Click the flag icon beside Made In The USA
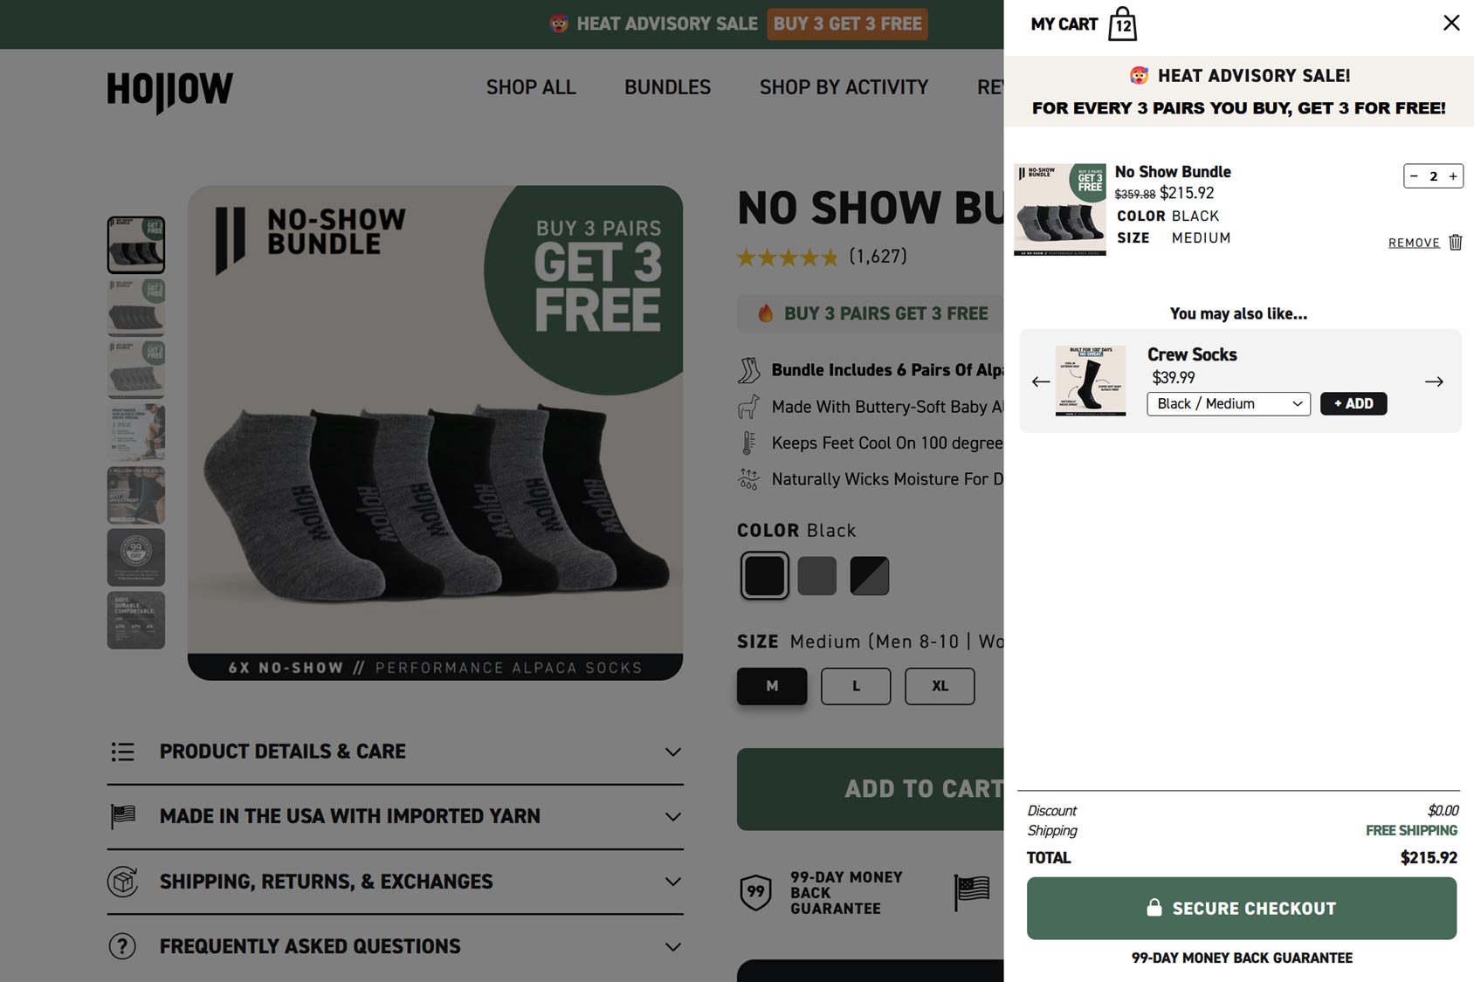 click(123, 816)
